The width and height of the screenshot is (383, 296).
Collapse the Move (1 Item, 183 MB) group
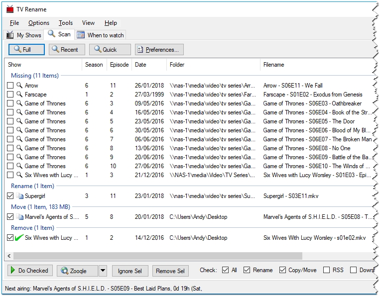(41, 207)
